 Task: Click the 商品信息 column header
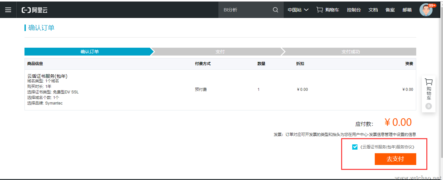coord(35,64)
